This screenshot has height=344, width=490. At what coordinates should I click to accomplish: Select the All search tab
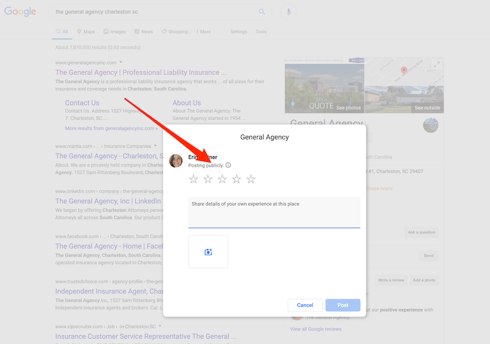point(62,32)
